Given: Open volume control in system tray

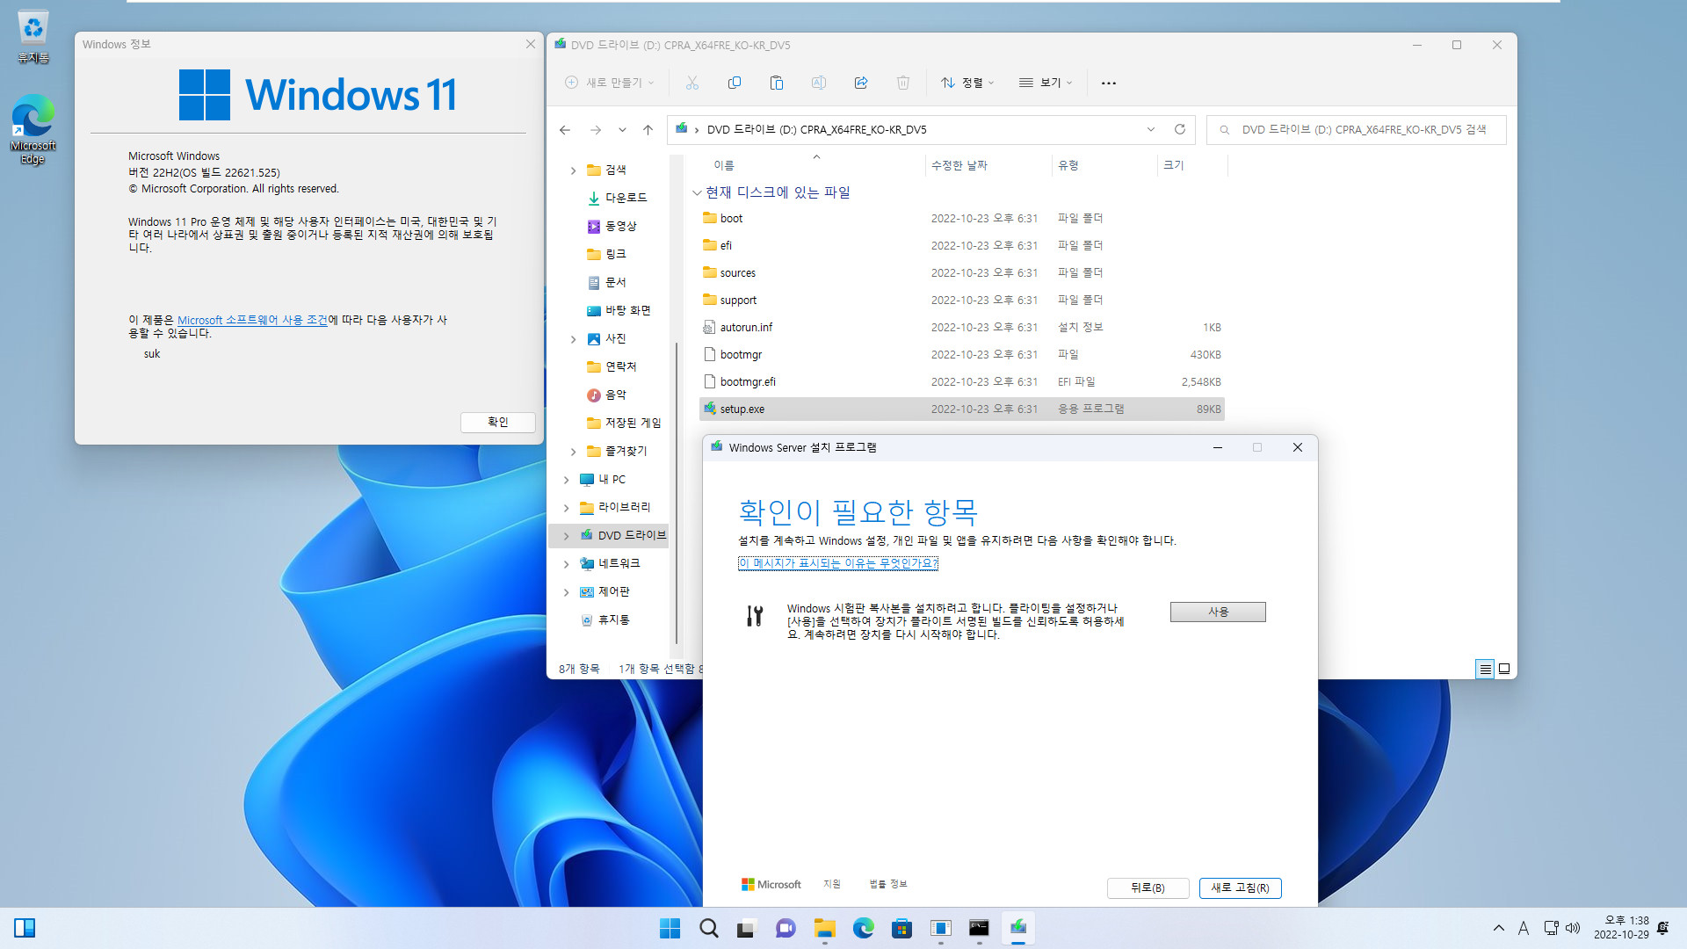Looking at the screenshot, I should (x=1573, y=928).
